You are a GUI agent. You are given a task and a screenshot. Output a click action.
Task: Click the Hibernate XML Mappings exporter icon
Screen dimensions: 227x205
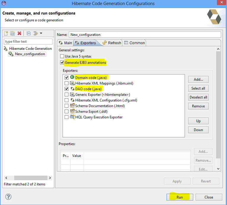pyautogui.click(x=72, y=83)
